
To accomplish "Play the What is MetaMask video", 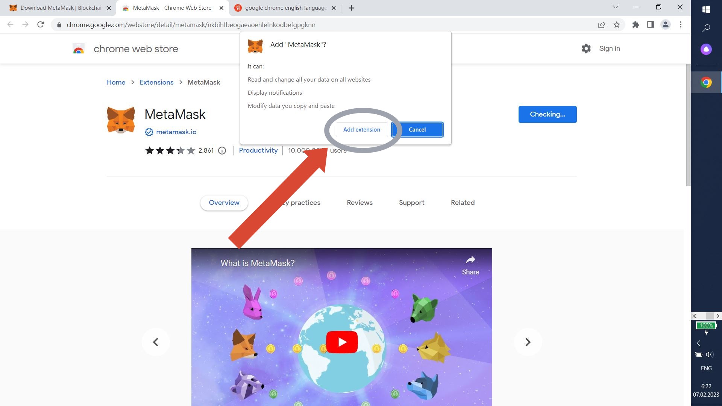I will [341, 342].
